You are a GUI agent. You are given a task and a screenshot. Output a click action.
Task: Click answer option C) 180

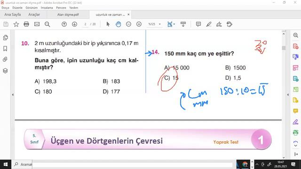(43, 92)
